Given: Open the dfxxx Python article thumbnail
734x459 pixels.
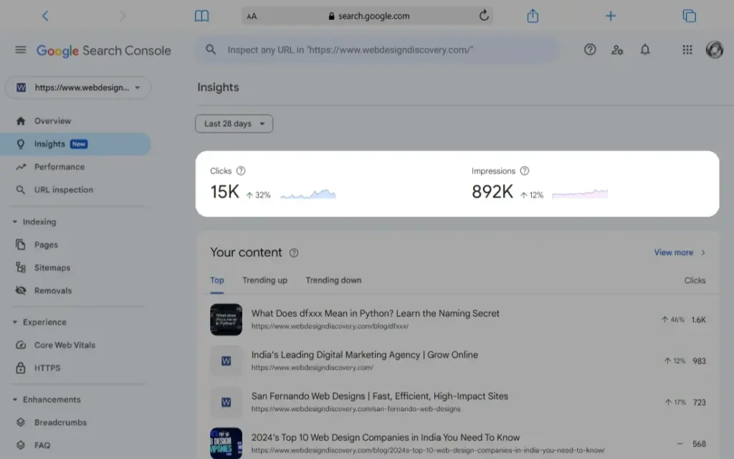Looking at the screenshot, I should (x=226, y=320).
